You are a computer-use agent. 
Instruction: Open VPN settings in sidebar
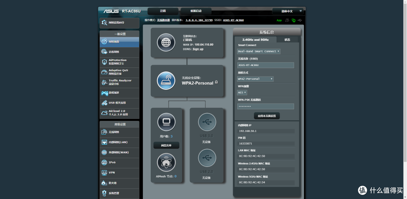119,173
